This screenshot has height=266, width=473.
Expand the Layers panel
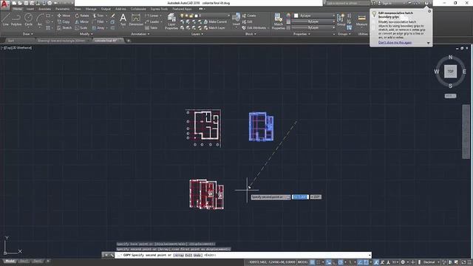[x=197, y=34]
